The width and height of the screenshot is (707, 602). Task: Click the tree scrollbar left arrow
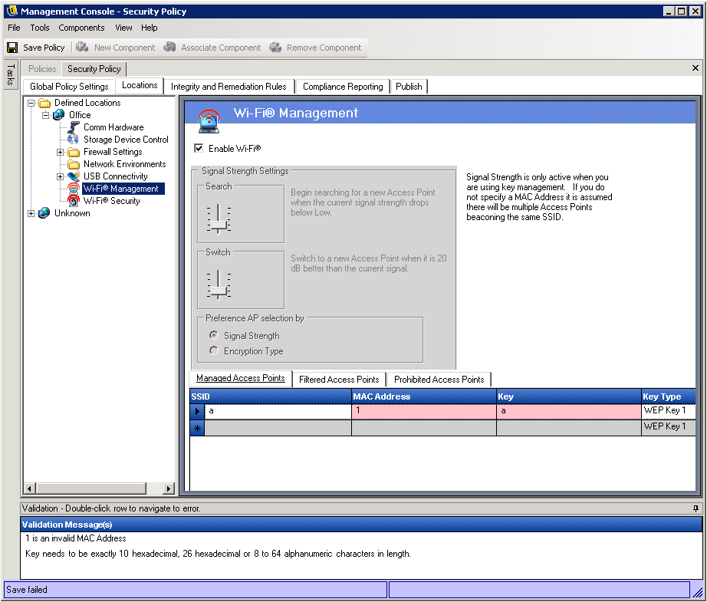click(x=30, y=489)
